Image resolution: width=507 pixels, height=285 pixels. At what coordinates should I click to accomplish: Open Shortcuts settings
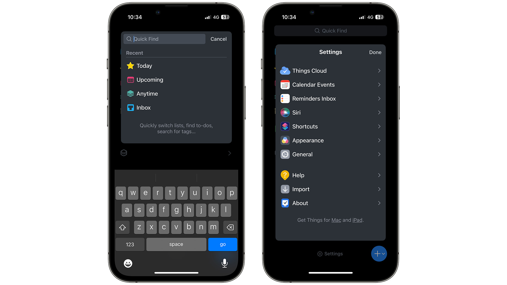[330, 126]
